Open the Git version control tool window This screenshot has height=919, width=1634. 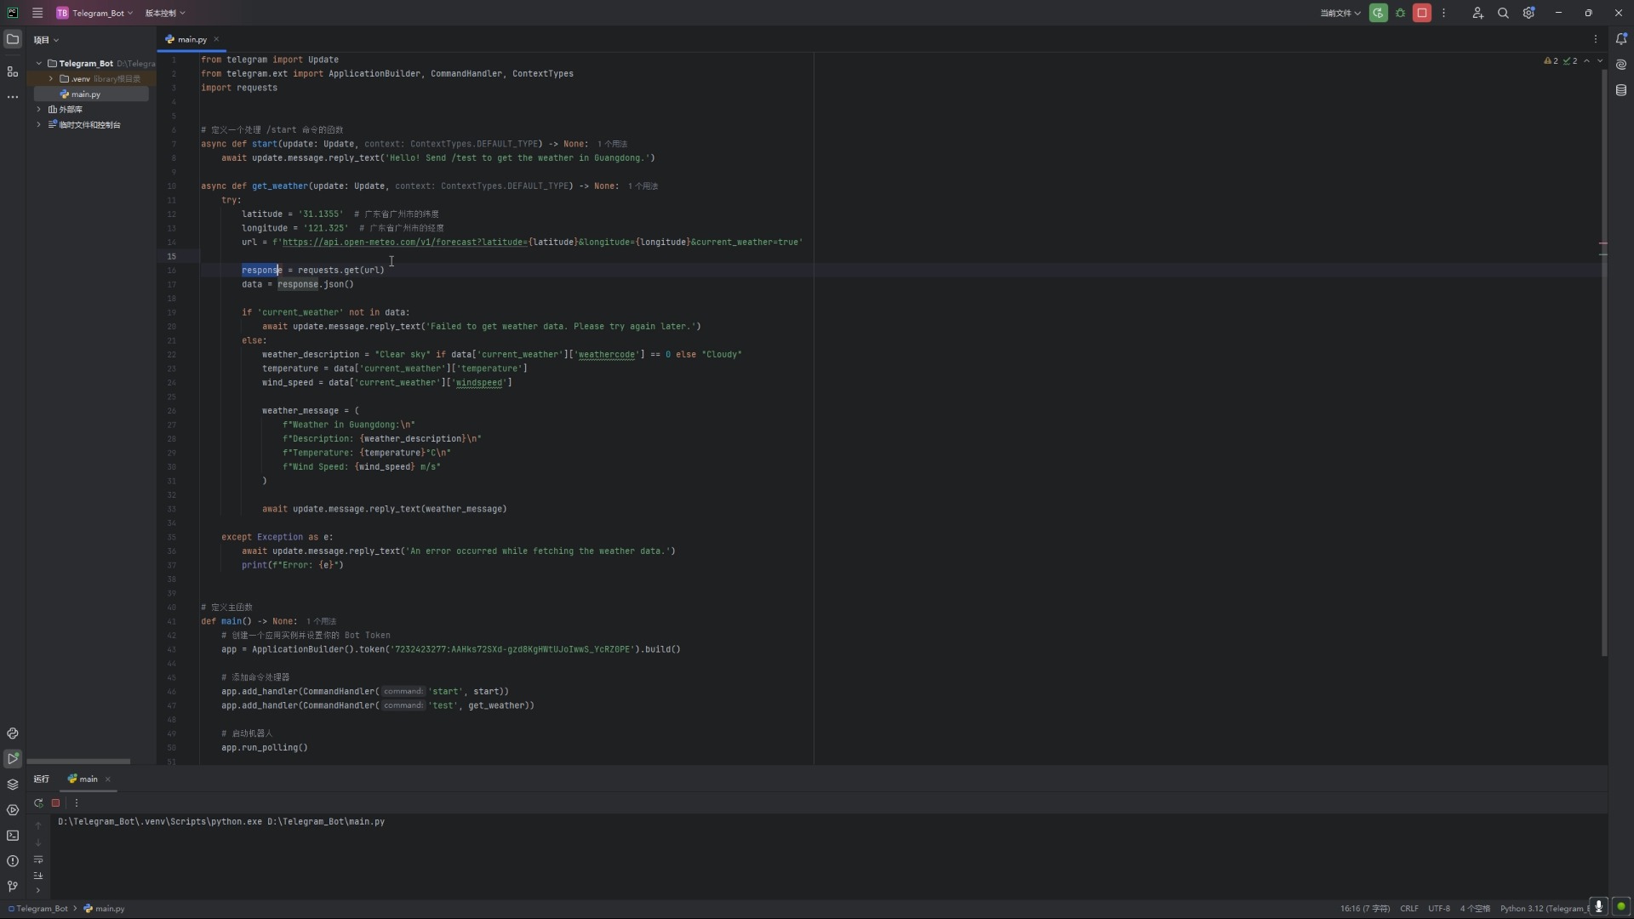[x=13, y=887]
